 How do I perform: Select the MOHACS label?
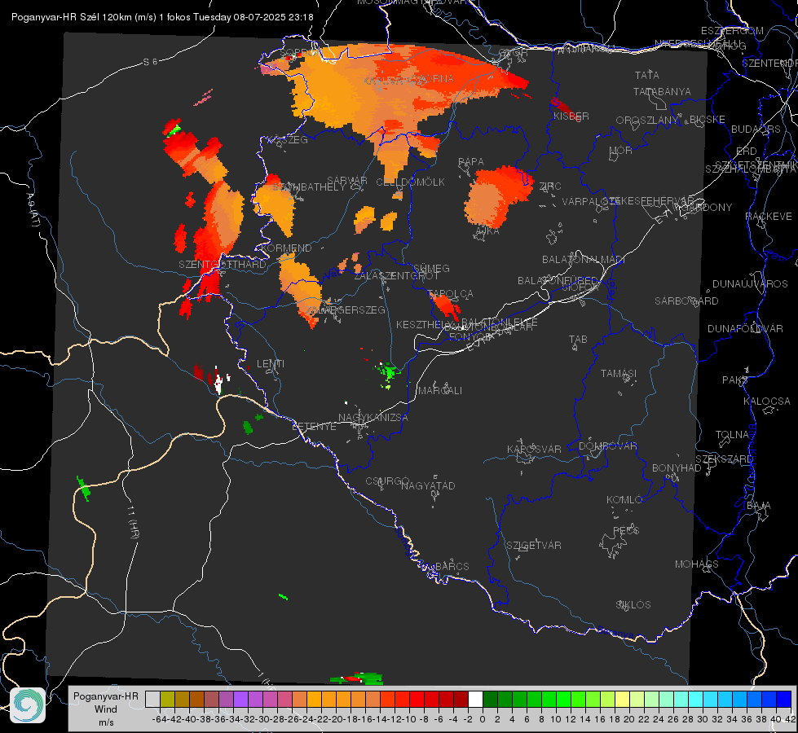pos(697,564)
